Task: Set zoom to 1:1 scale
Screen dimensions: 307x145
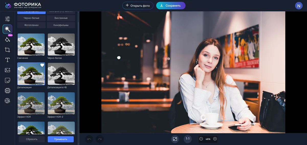Action: [x=188, y=139]
